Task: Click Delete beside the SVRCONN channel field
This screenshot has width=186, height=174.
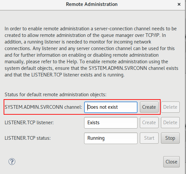Action: (x=170, y=107)
